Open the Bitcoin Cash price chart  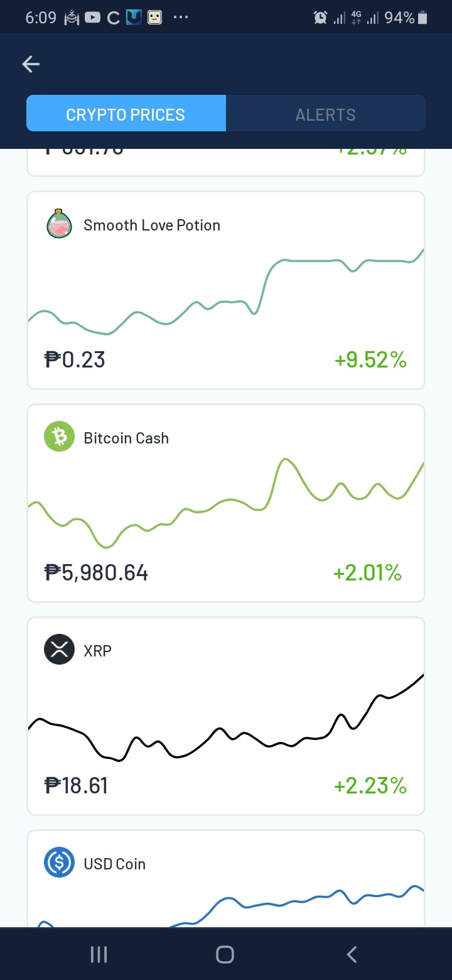[x=226, y=503]
